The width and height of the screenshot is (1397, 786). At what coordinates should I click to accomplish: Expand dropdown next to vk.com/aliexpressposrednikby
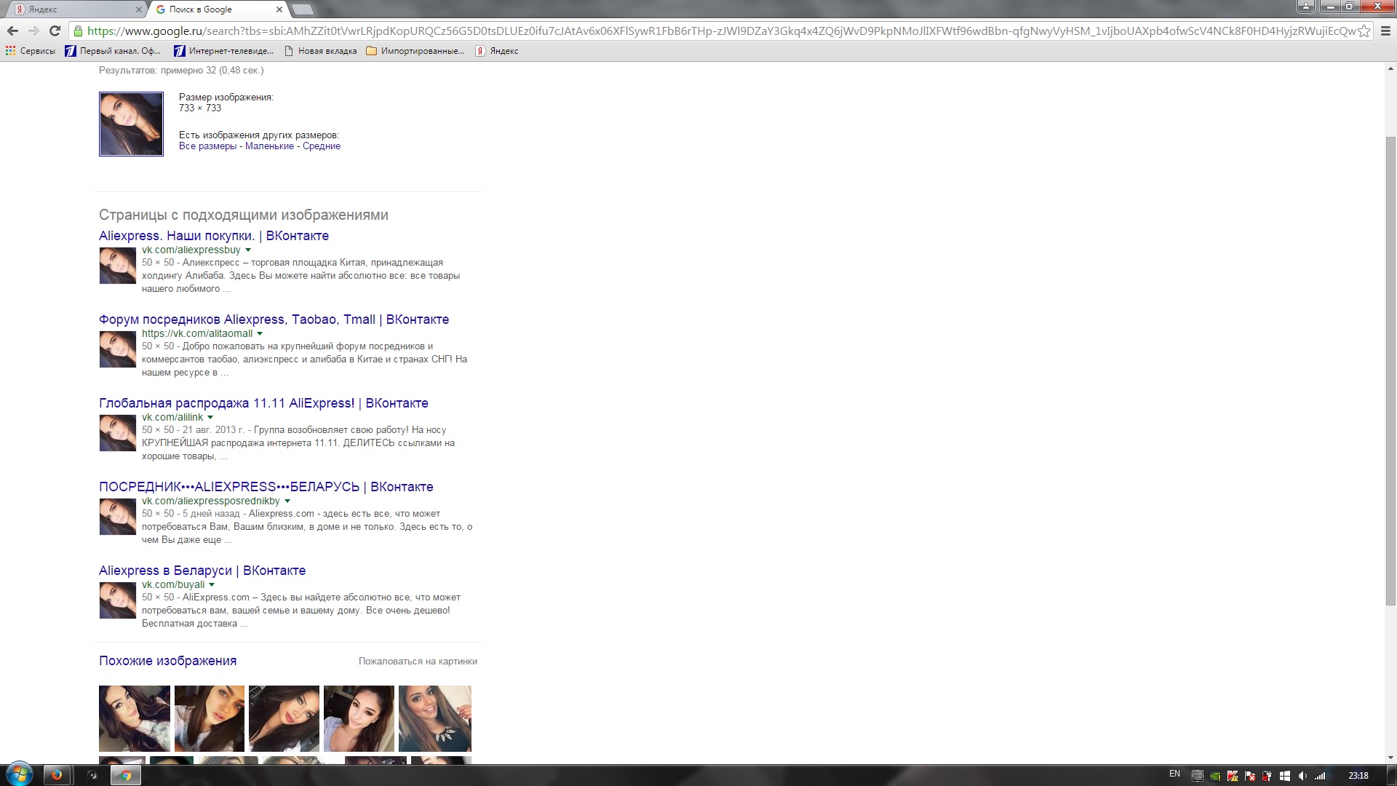click(287, 501)
